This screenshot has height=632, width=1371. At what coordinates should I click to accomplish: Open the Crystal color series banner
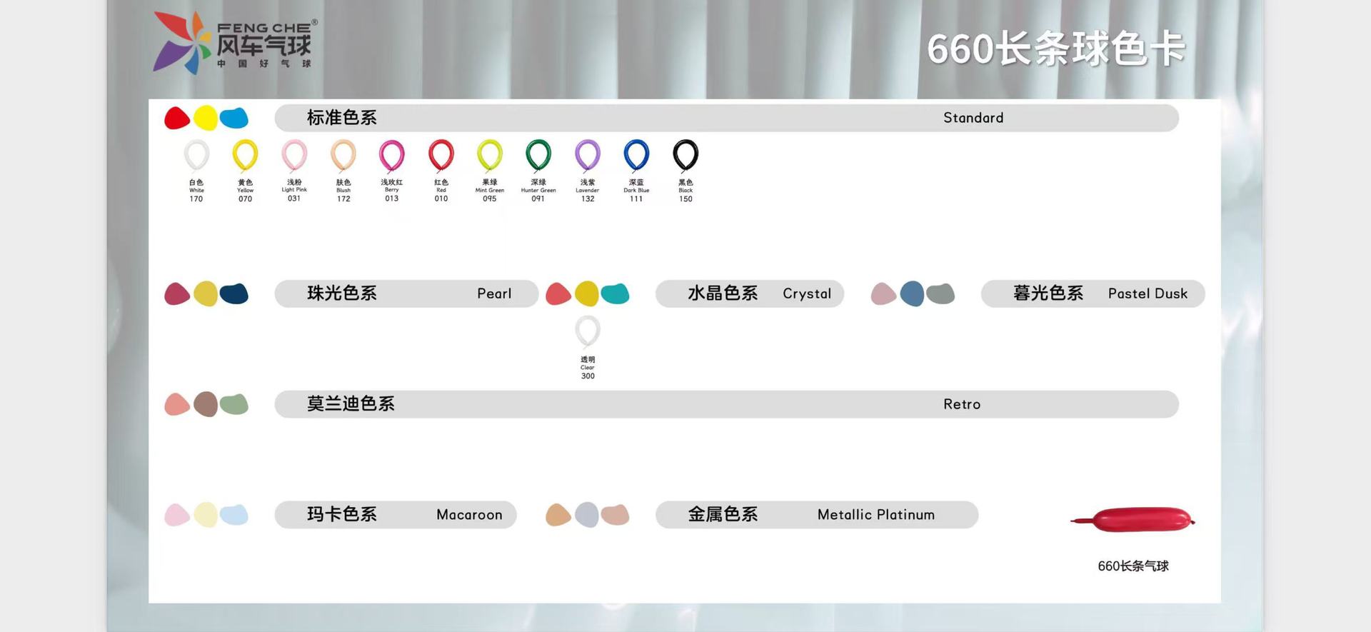pos(750,294)
